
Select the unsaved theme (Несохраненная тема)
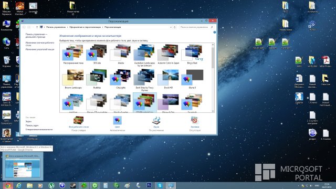pos(73,54)
